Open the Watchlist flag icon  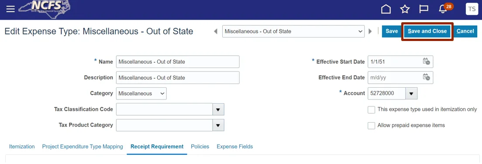point(424,9)
